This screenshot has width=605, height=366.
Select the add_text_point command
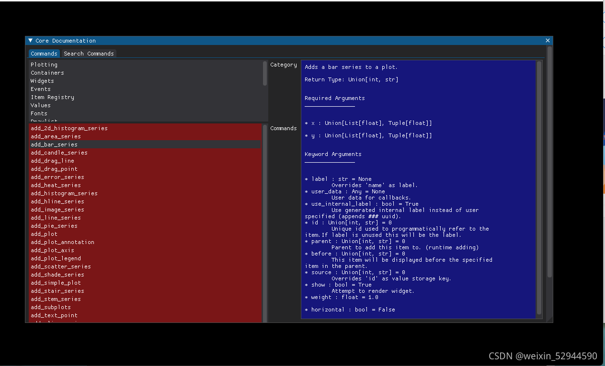tap(55, 315)
